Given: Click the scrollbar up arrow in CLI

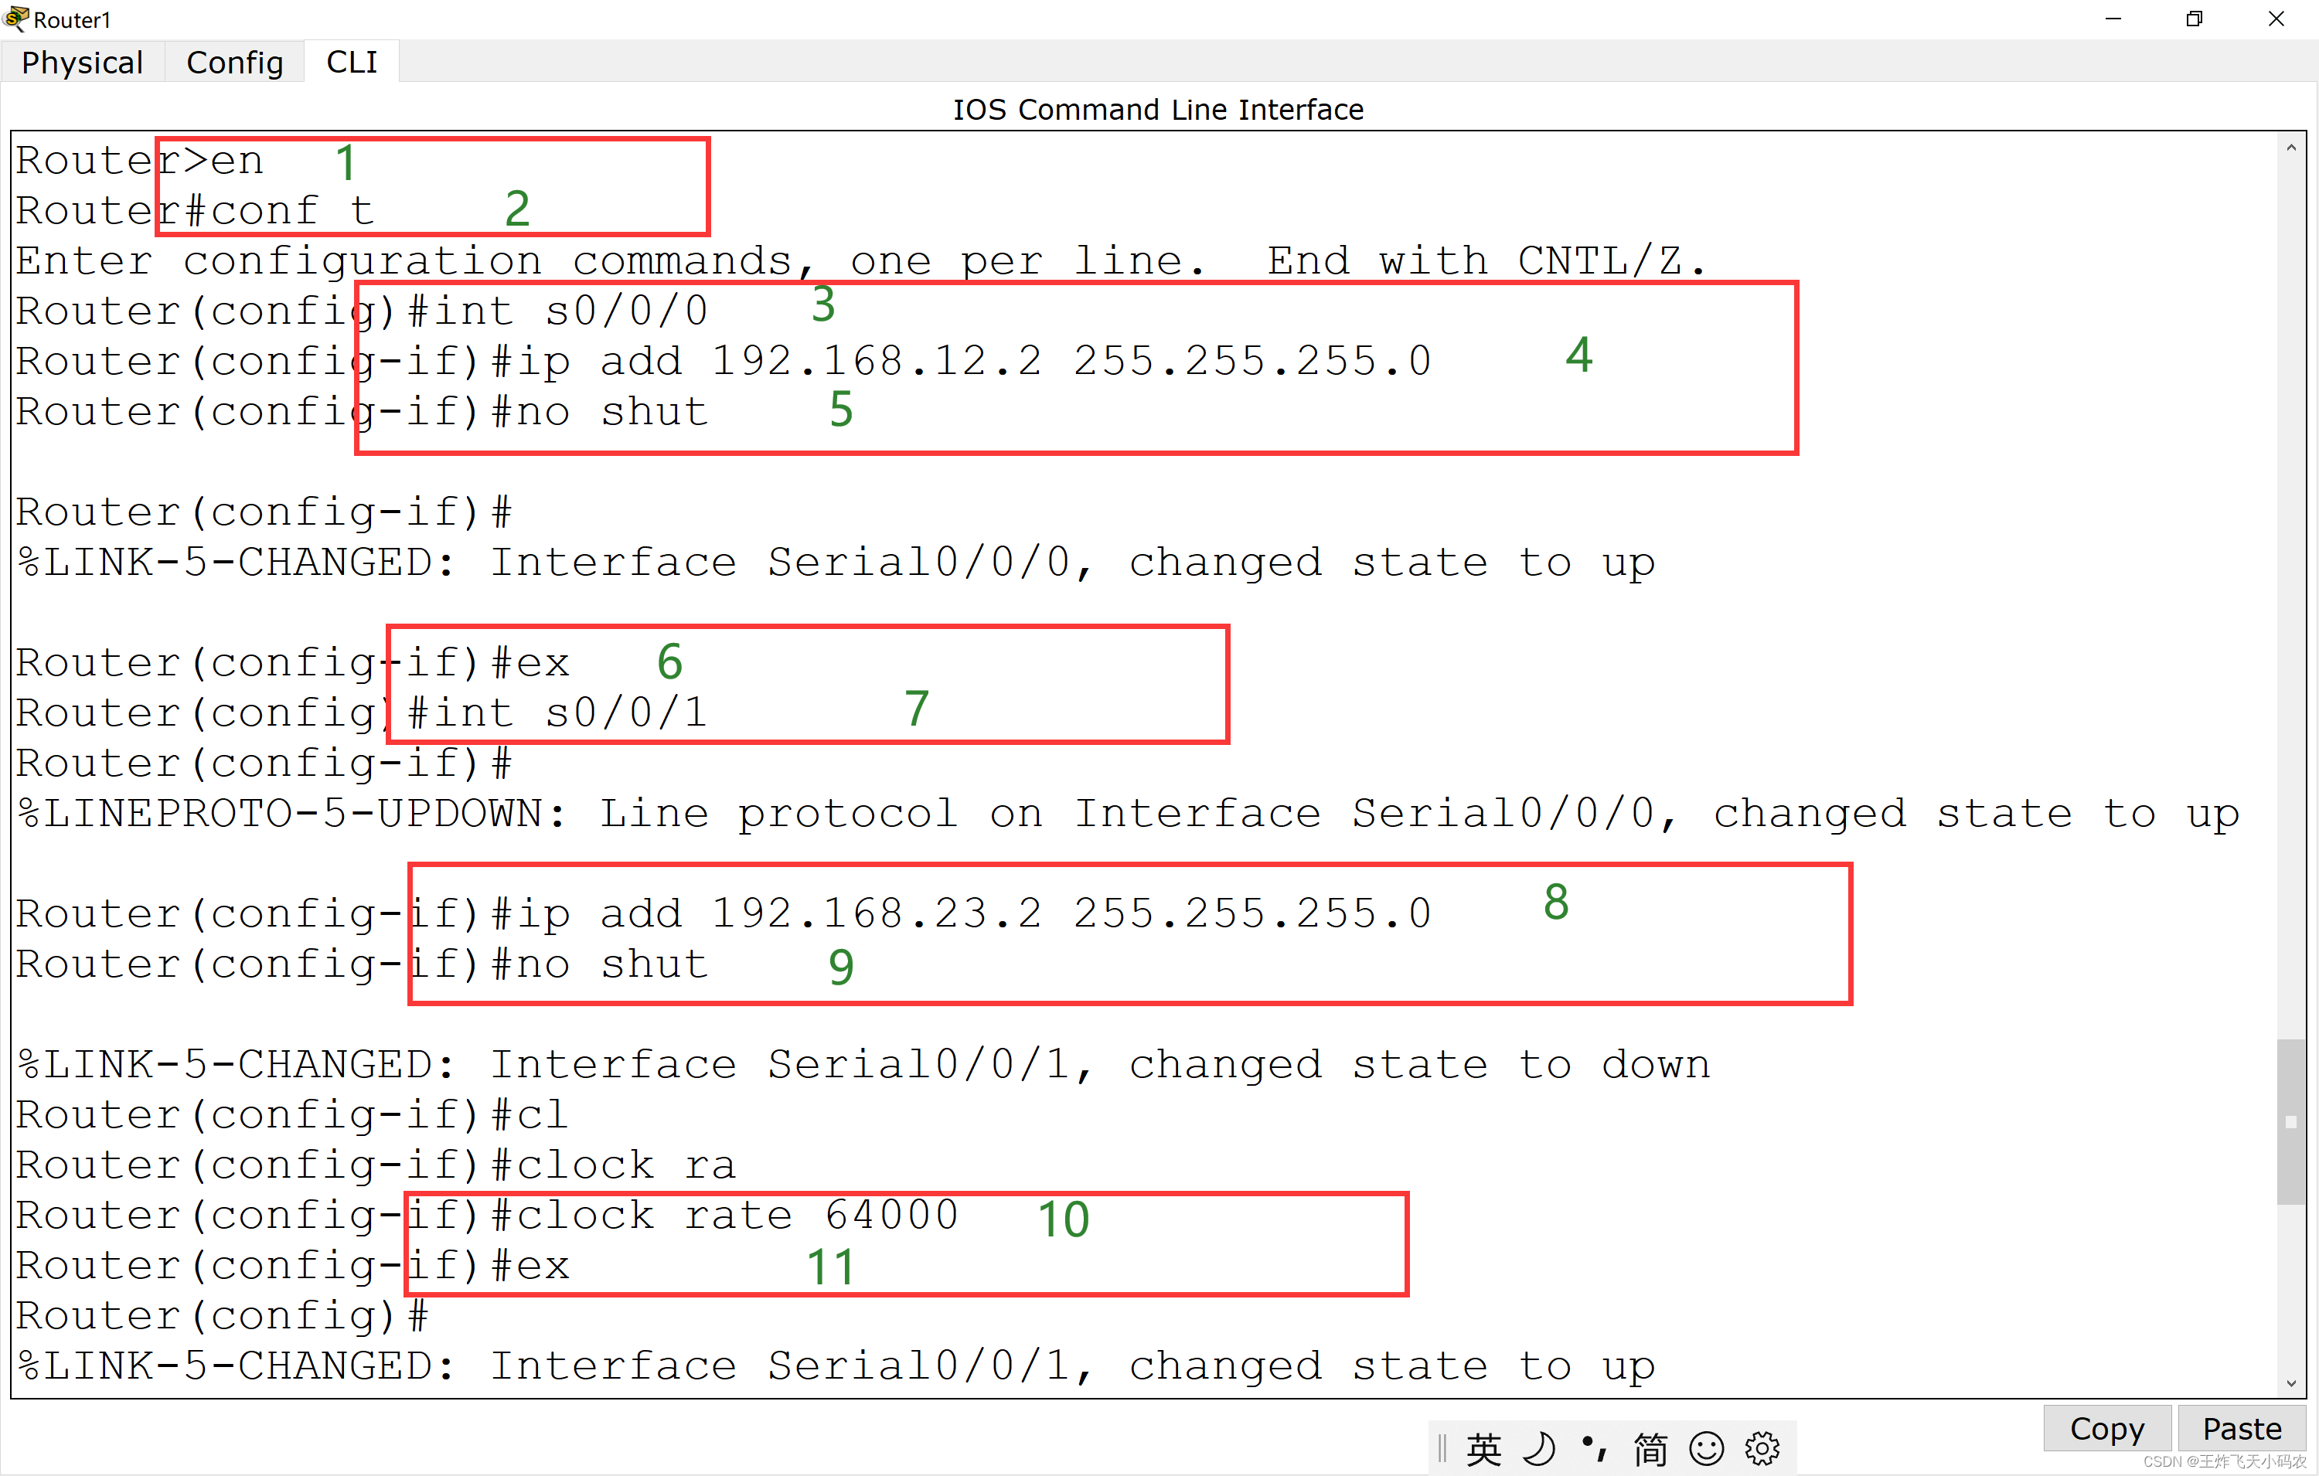Looking at the screenshot, I should click(2291, 148).
